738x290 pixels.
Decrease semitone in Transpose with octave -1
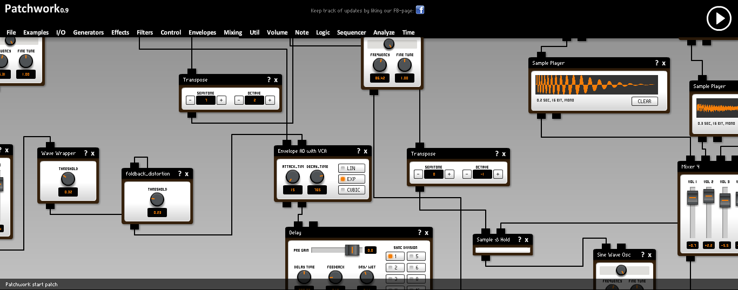click(418, 174)
